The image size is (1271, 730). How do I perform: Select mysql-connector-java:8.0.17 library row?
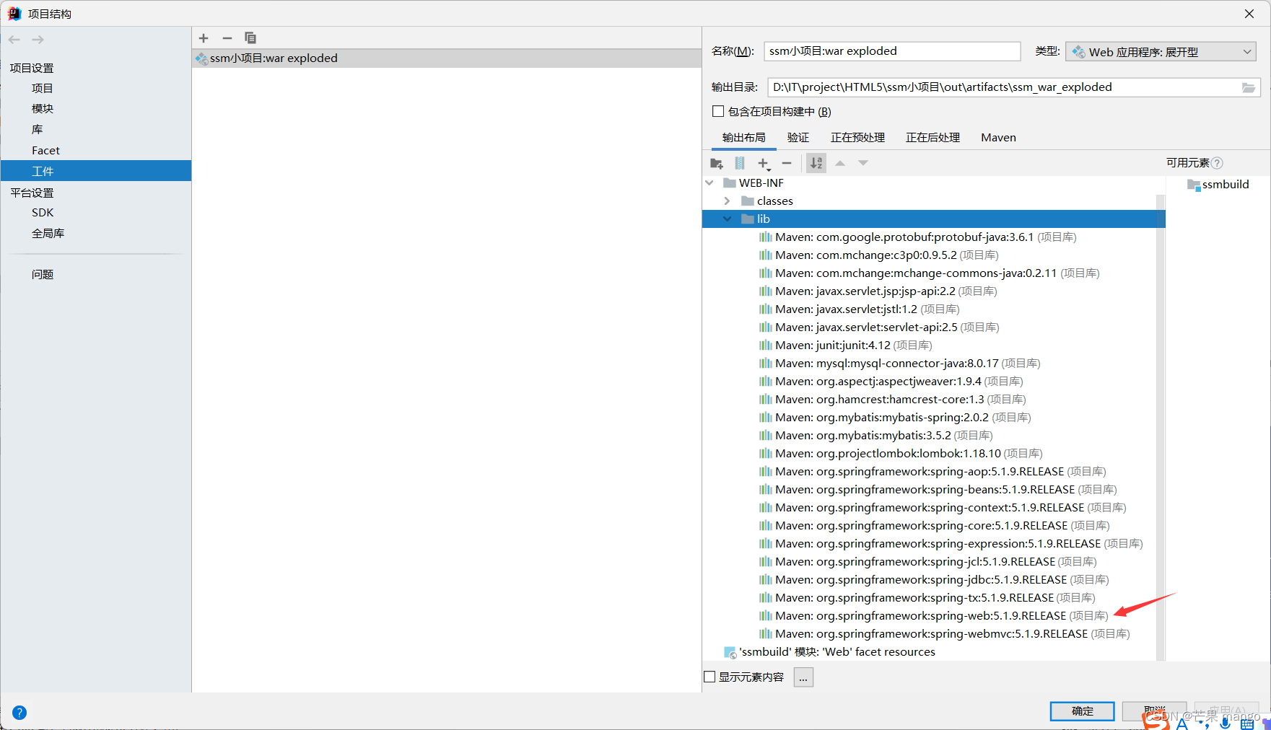pyautogui.click(x=899, y=364)
